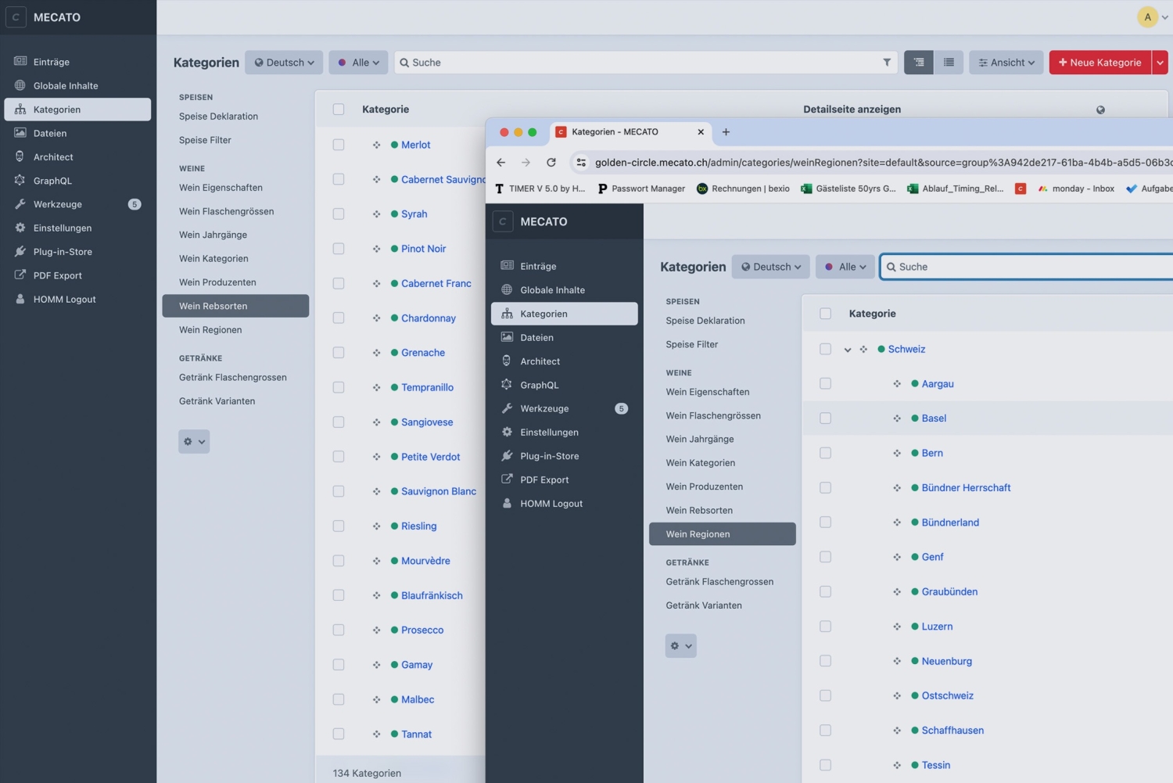Click the browser address bar URL
1173x783 pixels.
pos(884,163)
